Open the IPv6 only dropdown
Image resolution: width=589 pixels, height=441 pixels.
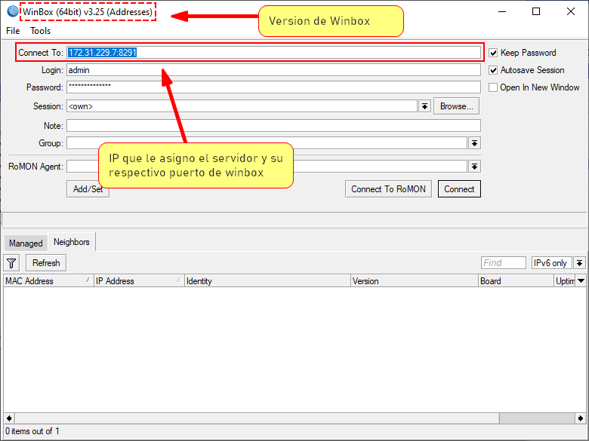coord(580,263)
